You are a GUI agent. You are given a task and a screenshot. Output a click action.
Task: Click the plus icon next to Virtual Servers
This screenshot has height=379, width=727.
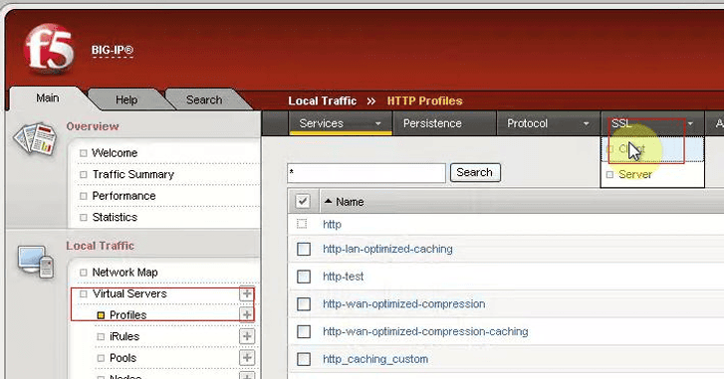(247, 293)
